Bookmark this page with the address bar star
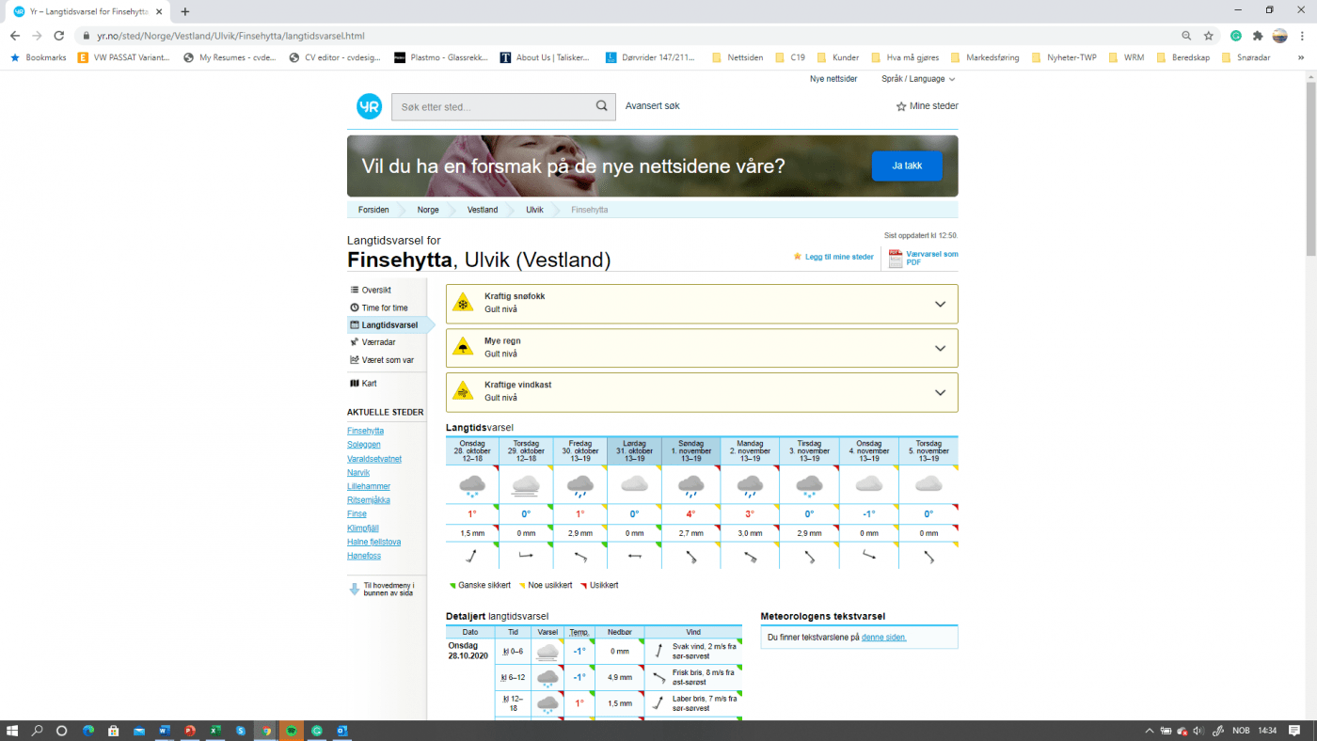 point(1209,36)
